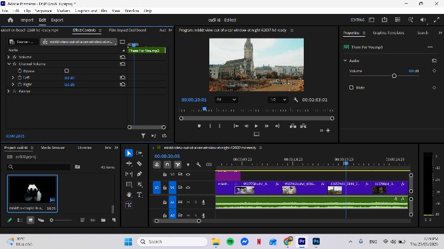444x249 pixels.
Task: Switch to the Media Browser tab
Action: coord(53,148)
